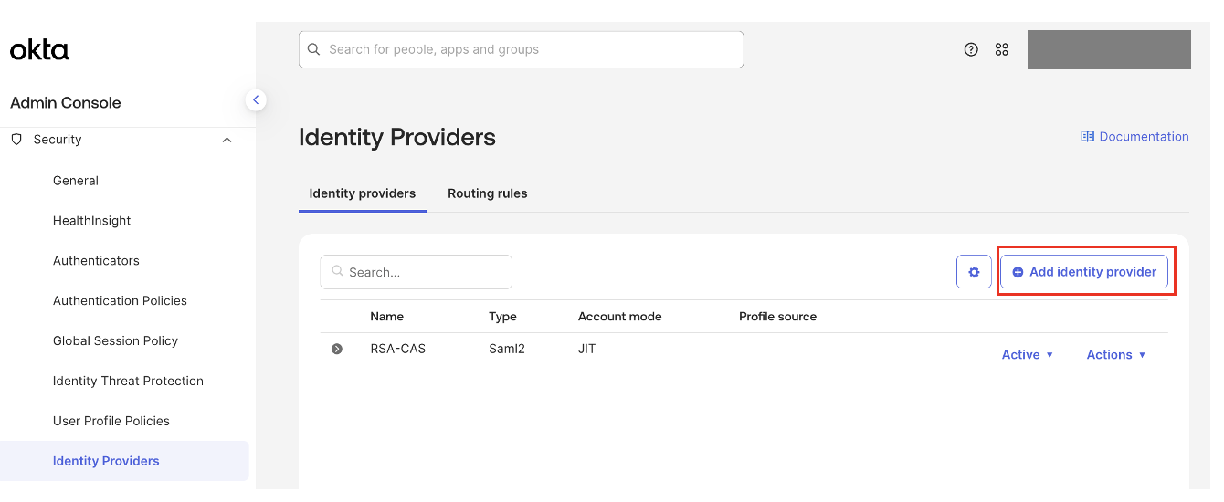This screenshot has height=502, width=1224.
Task: Open table settings gear icon
Action: click(x=974, y=272)
